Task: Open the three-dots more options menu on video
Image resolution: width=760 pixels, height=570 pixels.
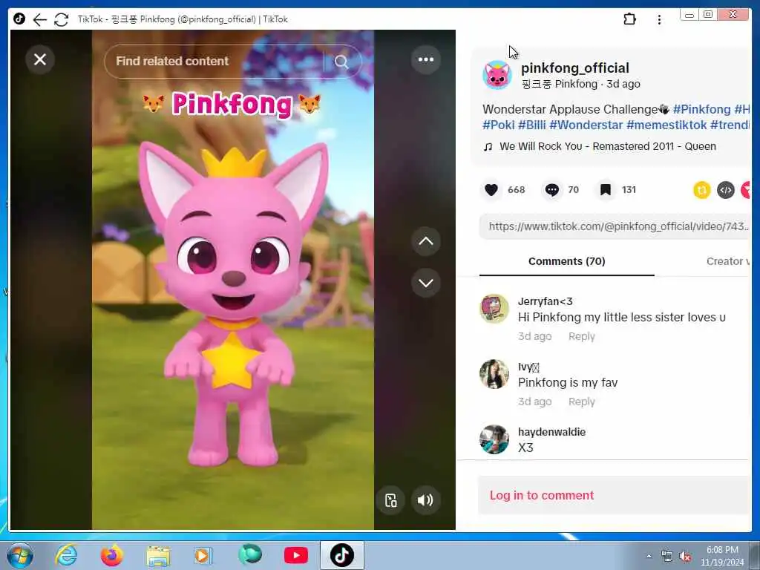Action: coord(425,59)
